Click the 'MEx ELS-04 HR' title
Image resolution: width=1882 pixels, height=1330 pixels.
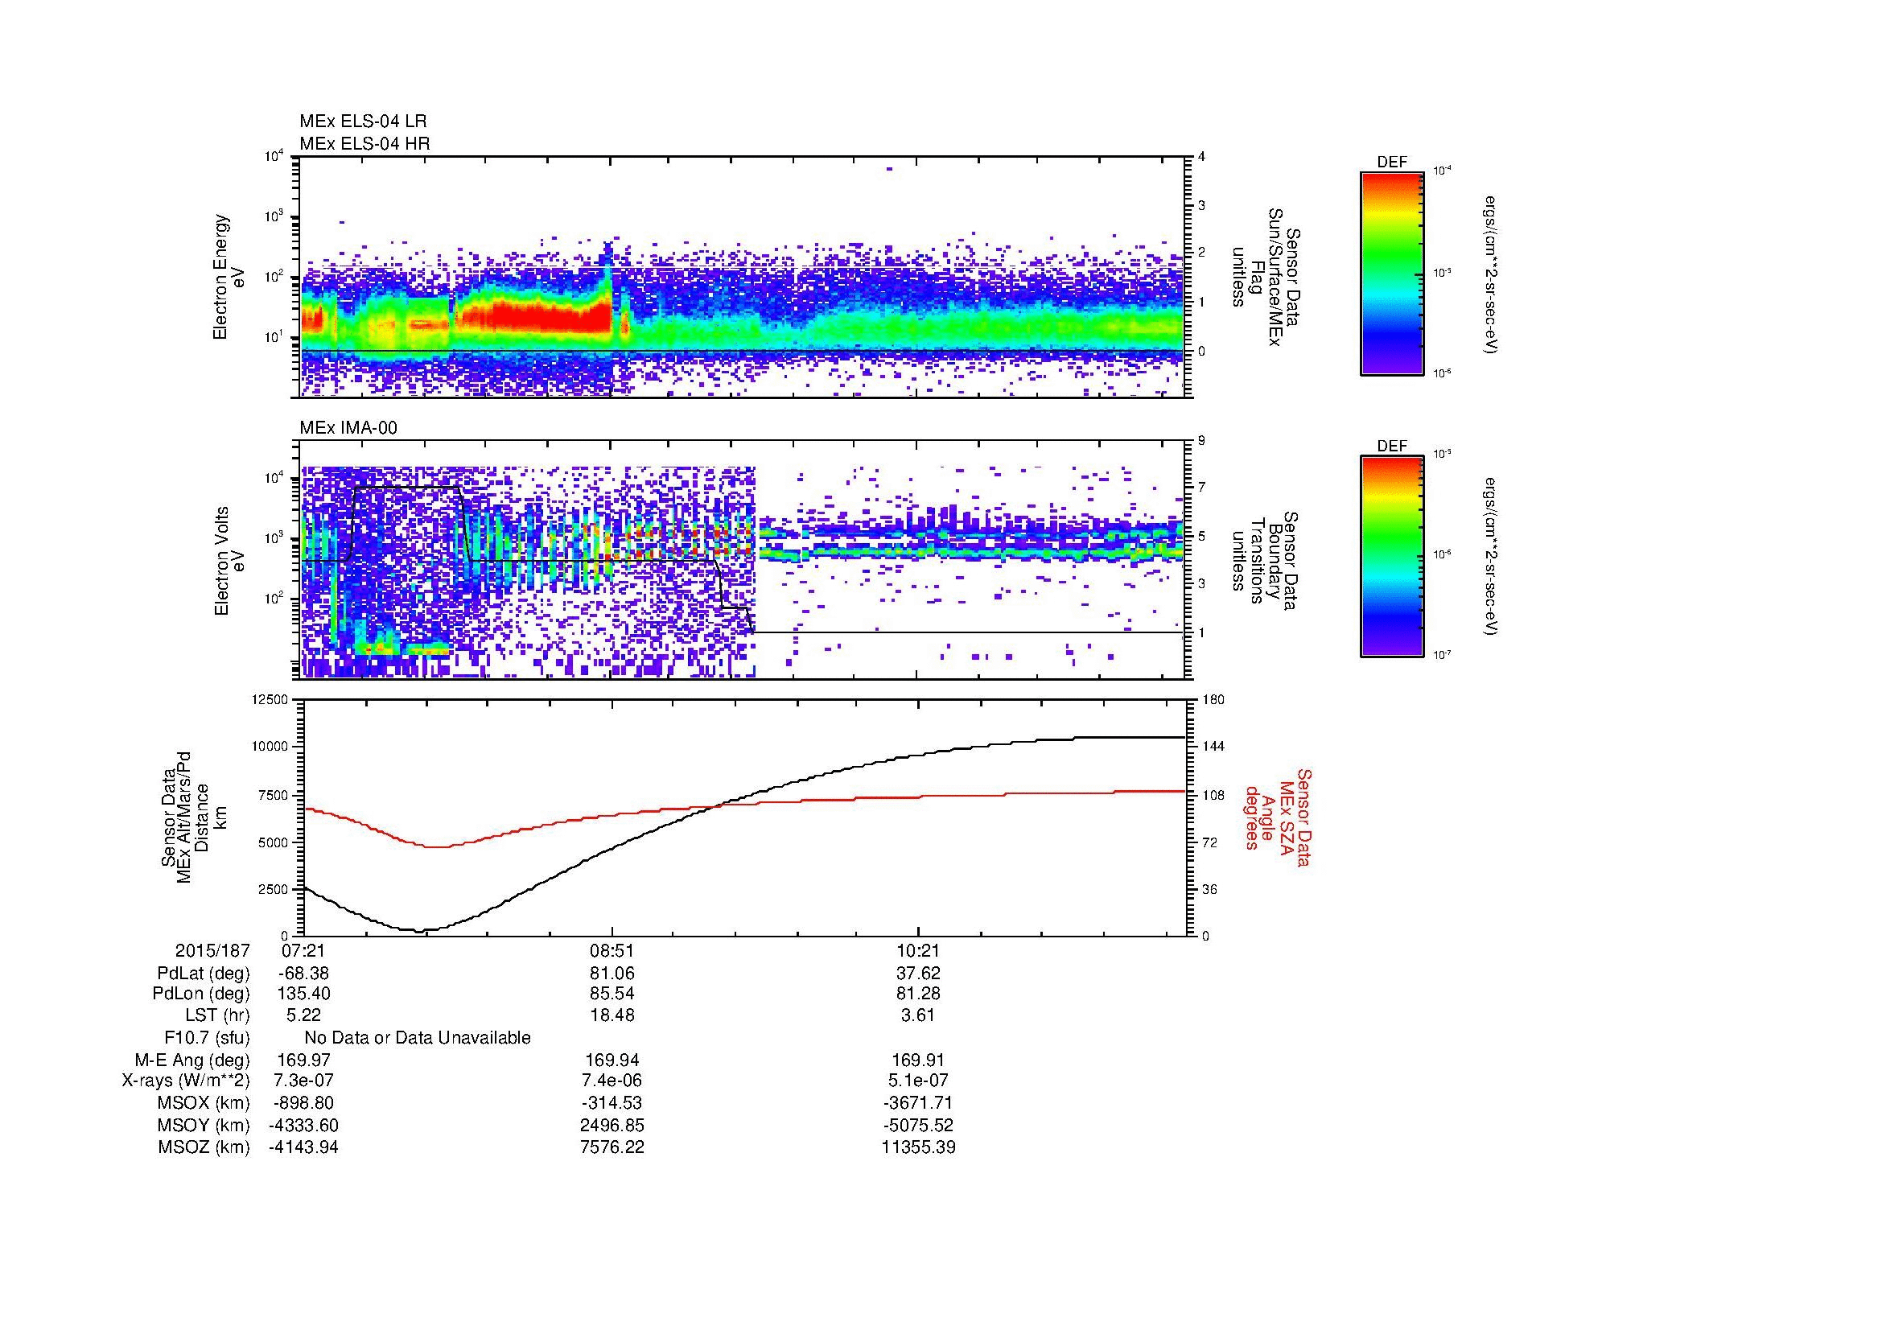[x=364, y=143]
